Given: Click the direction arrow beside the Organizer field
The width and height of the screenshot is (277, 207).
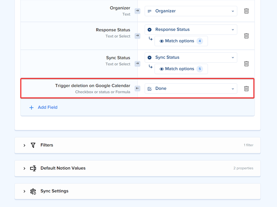Looking at the screenshot, I should click(x=137, y=11).
